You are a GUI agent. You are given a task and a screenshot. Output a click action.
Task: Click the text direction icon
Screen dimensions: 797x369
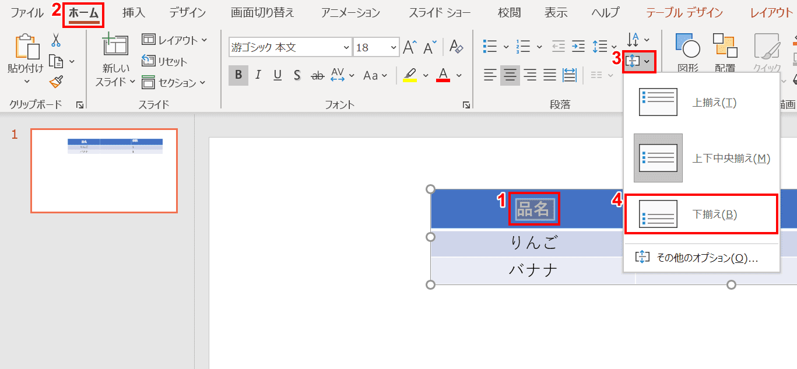click(x=633, y=40)
